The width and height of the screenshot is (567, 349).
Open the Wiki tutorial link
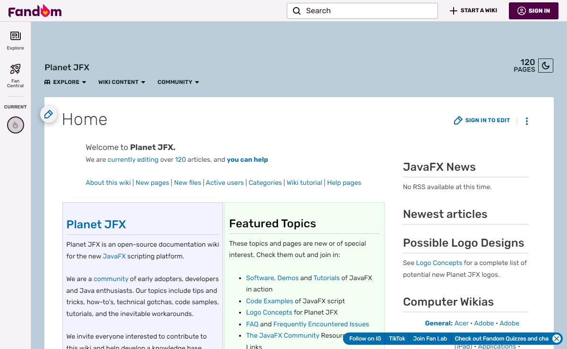click(x=304, y=183)
